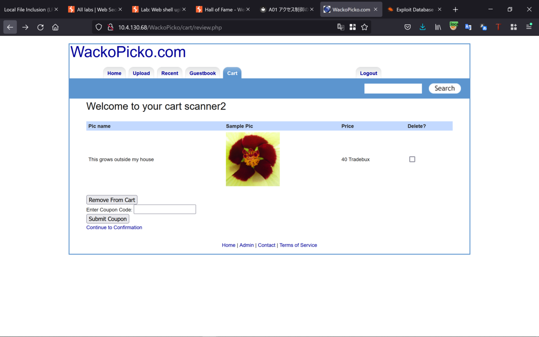View the insecure connection padlock info
This screenshot has height=337, width=539.
pos(110,27)
